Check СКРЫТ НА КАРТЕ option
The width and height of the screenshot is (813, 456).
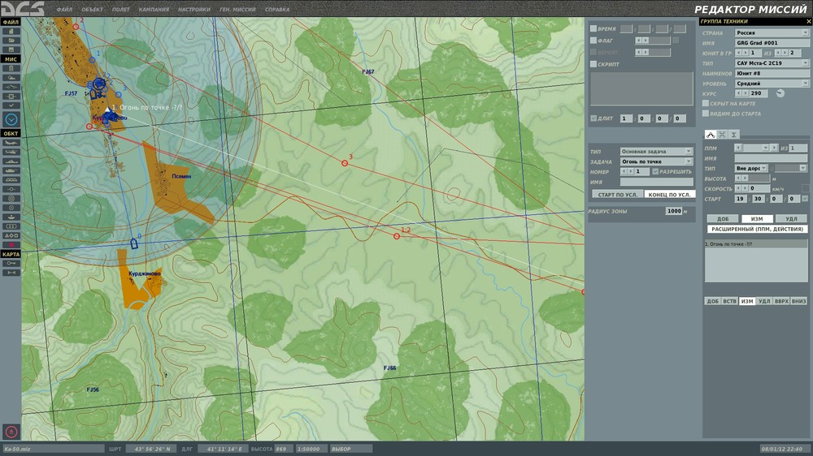(705, 104)
